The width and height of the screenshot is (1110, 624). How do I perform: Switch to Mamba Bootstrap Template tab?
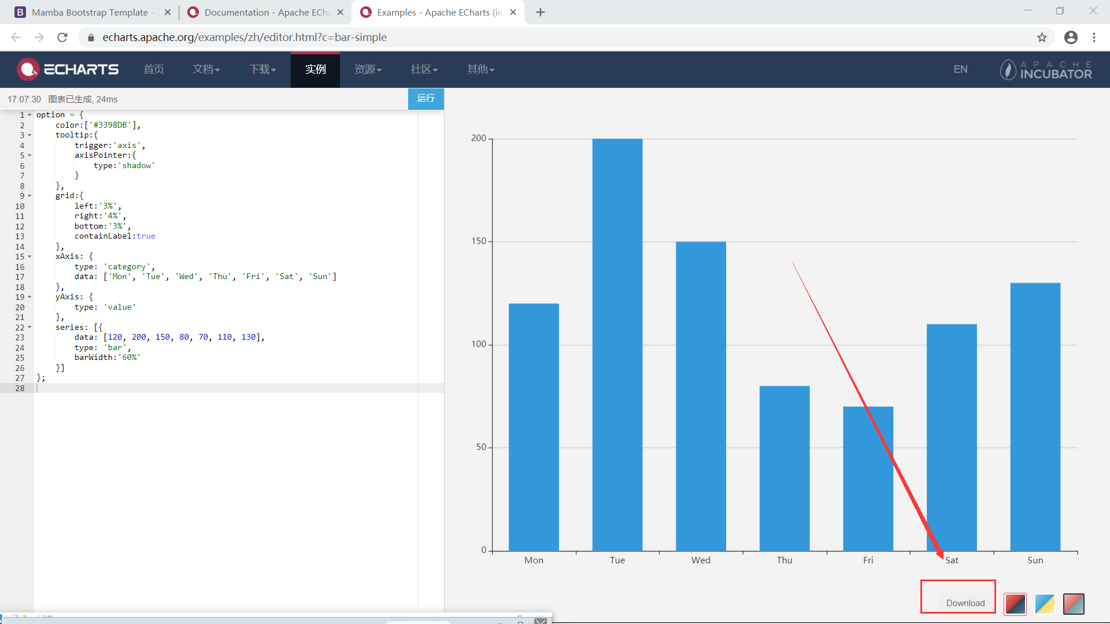[x=87, y=12]
